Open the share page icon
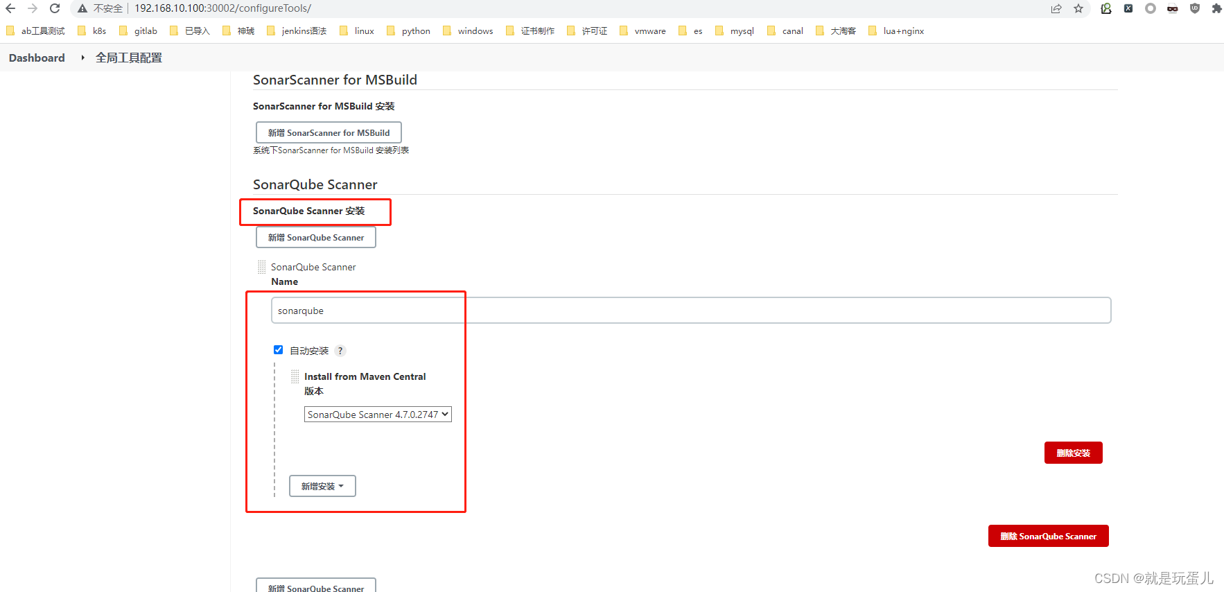The width and height of the screenshot is (1224, 592). (1056, 8)
